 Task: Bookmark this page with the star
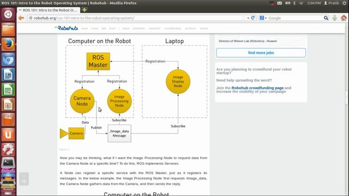[x=244, y=18]
